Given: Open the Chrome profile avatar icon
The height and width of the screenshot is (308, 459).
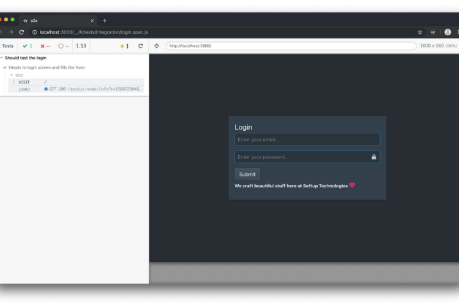Looking at the screenshot, I should pyautogui.click(x=447, y=32).
